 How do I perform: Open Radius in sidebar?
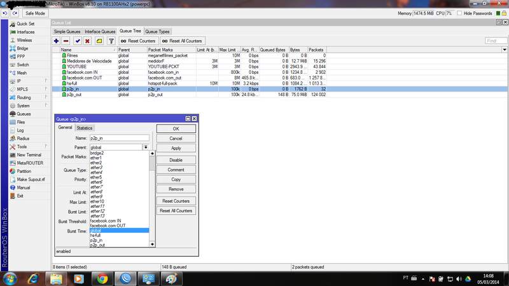coord(23,139)
